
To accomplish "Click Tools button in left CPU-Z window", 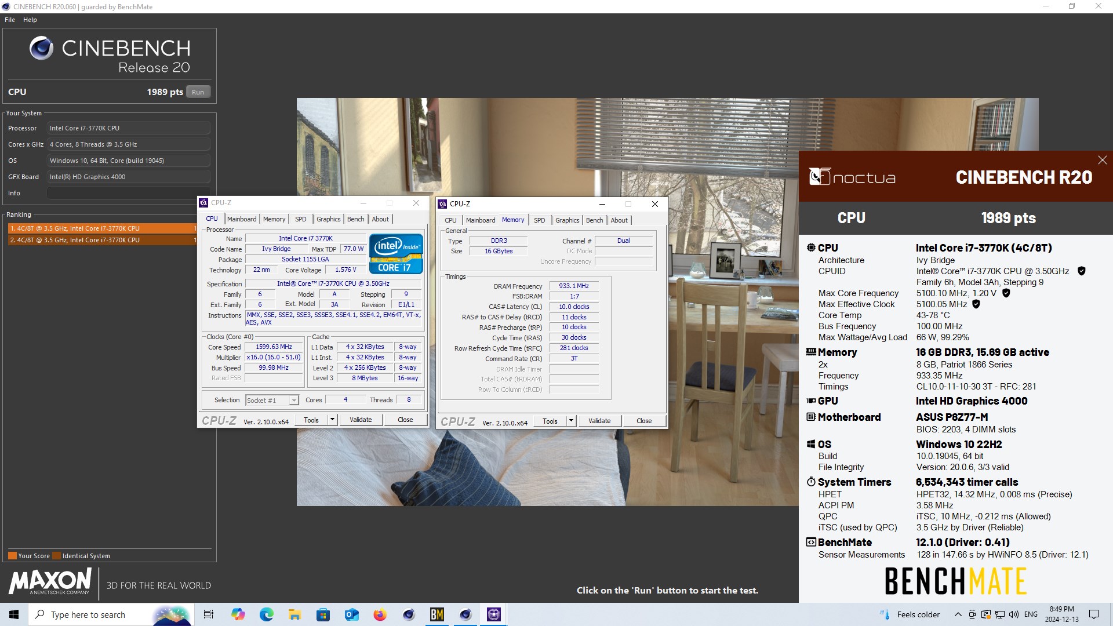I will (x=311, y=420).
